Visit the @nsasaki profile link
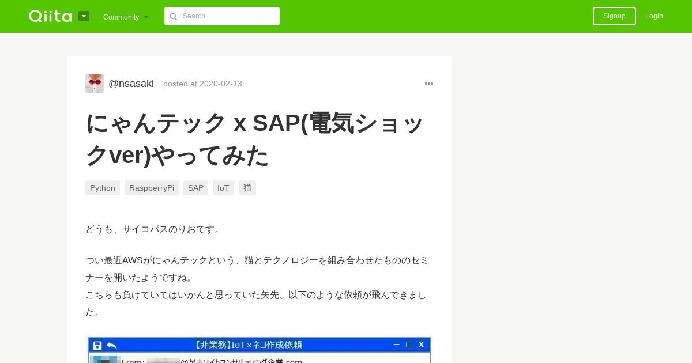This screenshot has height=363, width=692. coord(131,84)
